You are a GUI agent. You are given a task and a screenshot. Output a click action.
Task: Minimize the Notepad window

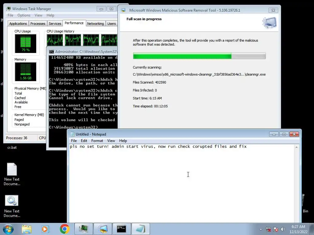pos(274,134)
